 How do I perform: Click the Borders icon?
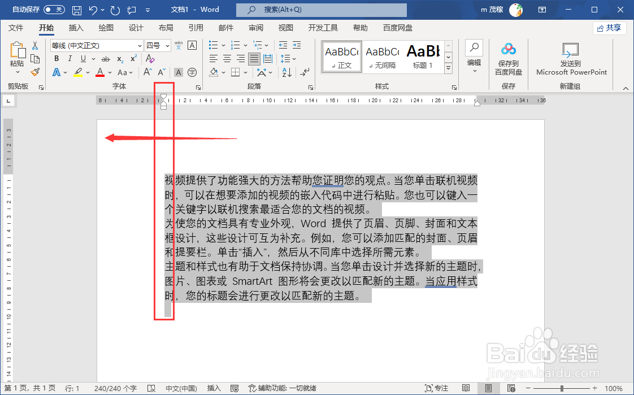tap(235, 72)
